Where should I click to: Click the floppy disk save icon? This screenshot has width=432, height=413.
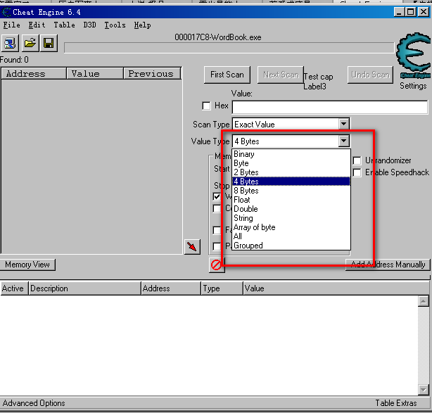[49, 43]
